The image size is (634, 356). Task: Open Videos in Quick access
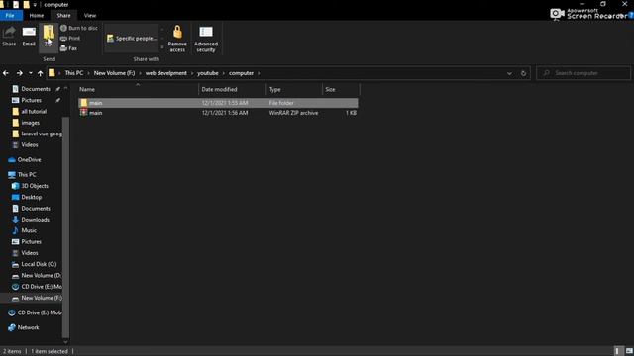[x=30, y=145]
